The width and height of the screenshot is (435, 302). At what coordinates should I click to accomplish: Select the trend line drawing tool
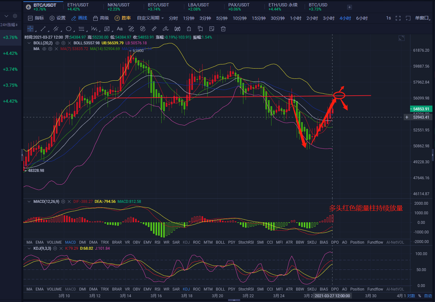click(43, 29)
